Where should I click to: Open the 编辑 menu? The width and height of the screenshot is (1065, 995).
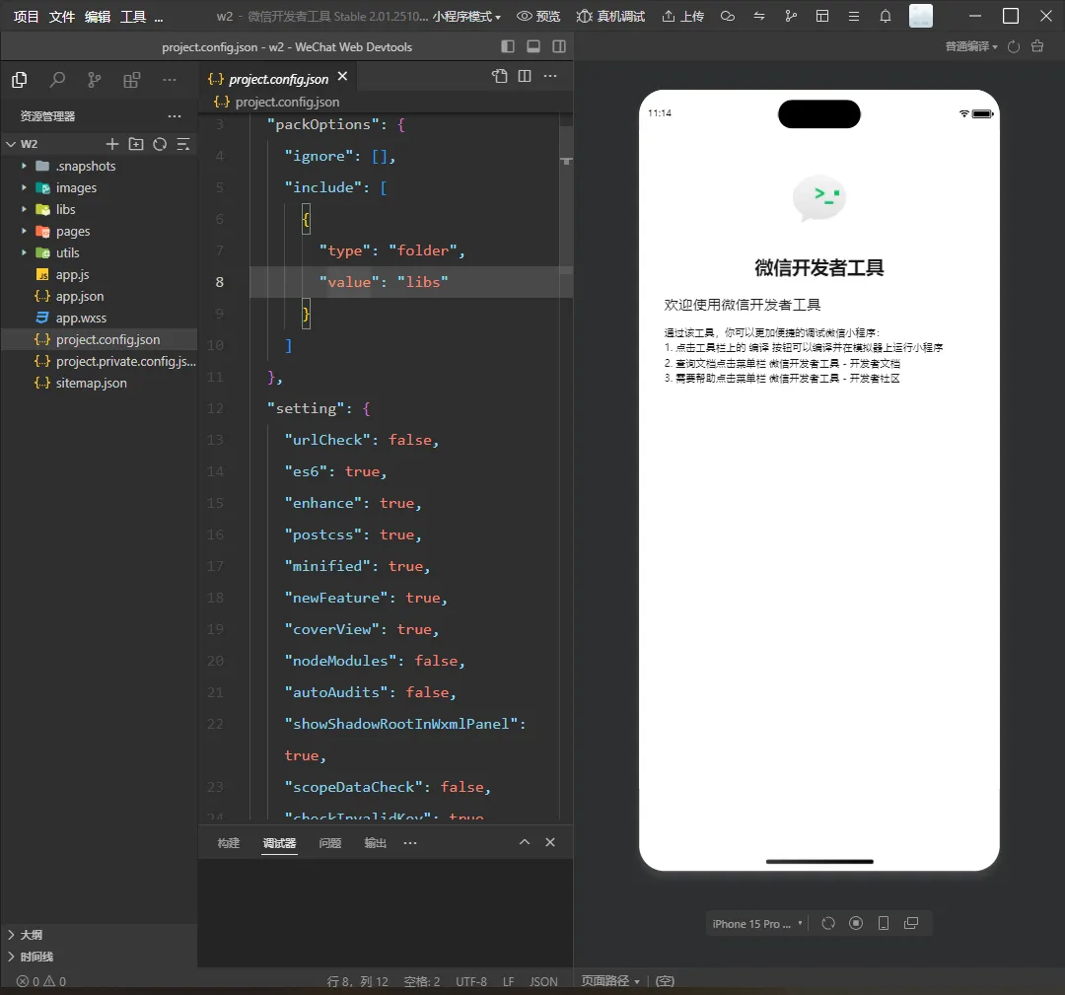98,17
